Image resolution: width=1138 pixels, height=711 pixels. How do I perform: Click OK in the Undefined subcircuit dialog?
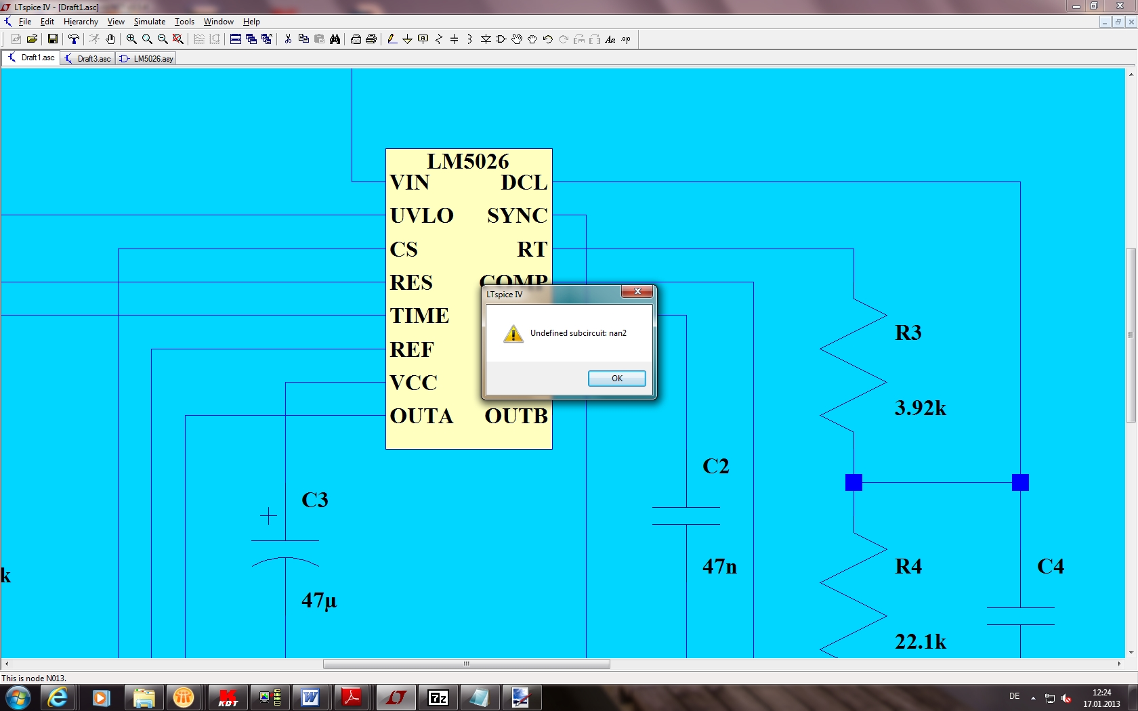[x=616, y=379]
